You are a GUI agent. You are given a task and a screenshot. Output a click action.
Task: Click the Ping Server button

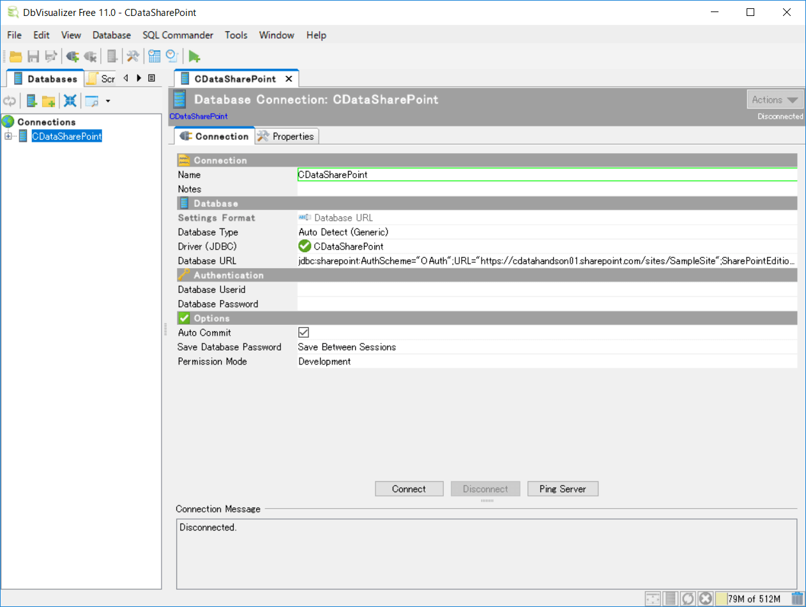tap(563, 489)
